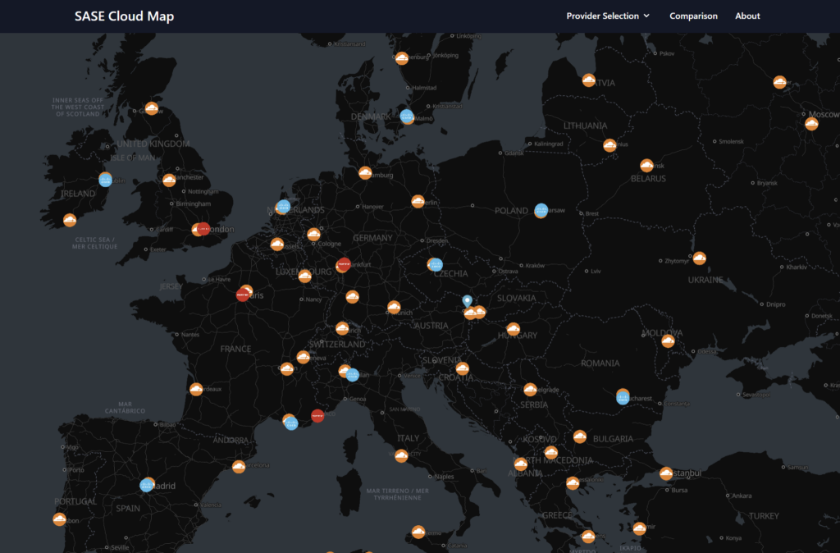
Task: Open the Provider Selection dropdown
Action: click(x=608, y=16)
